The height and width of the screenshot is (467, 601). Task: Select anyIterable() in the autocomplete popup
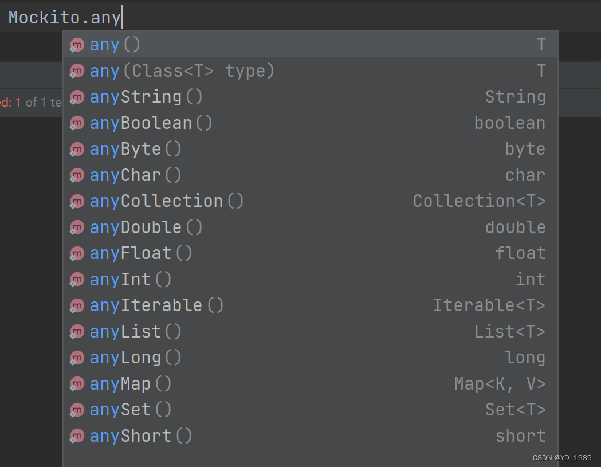point(156,305)
